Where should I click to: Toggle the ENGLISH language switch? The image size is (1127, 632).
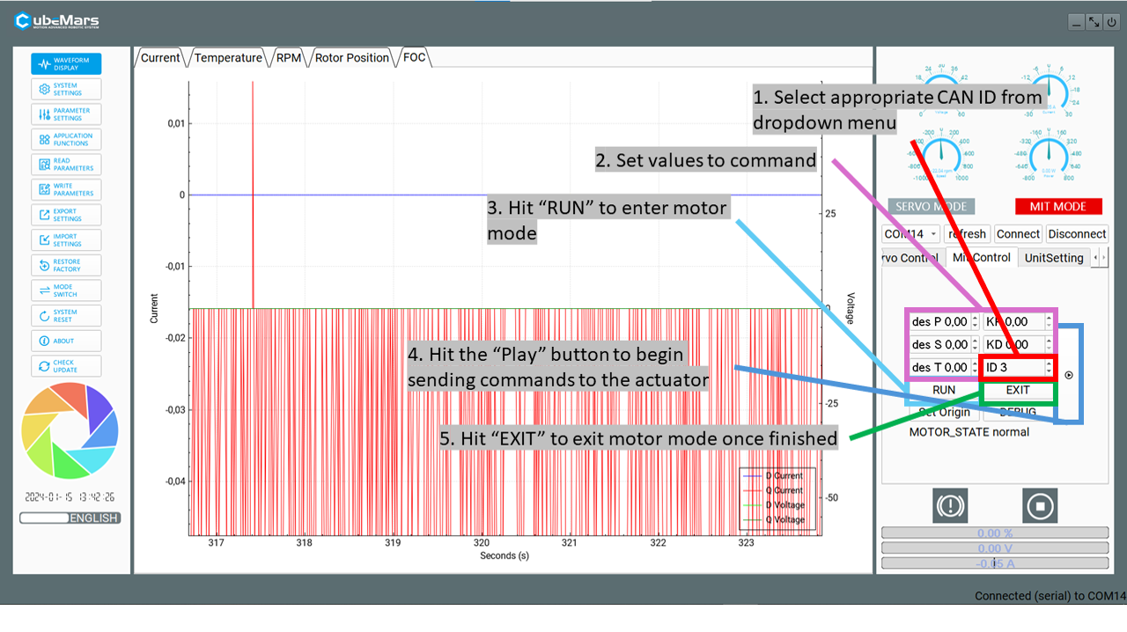tap(70, 518)
